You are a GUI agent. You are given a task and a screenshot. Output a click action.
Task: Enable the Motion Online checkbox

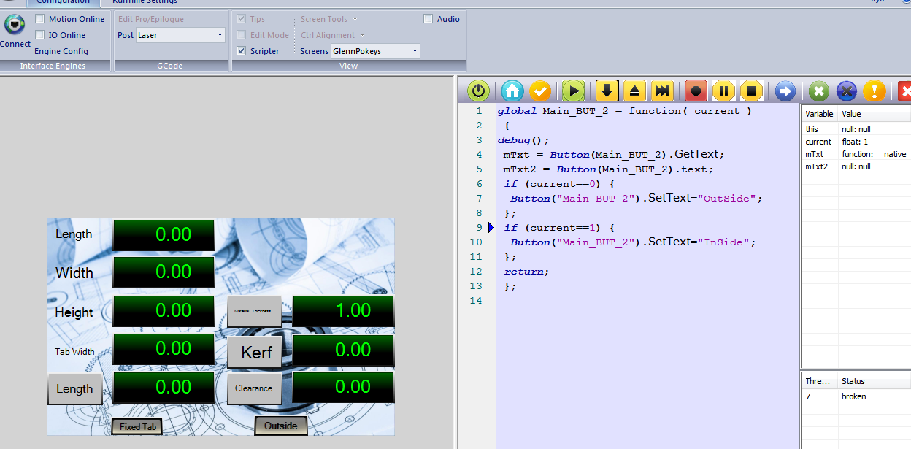pos(40,19)
